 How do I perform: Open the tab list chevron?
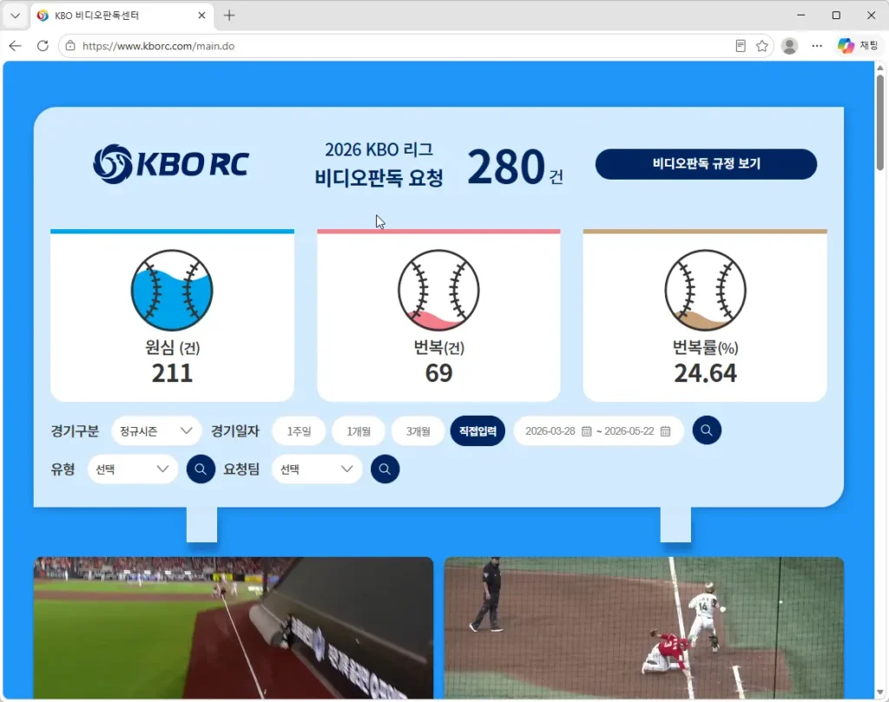coord(16,16)
